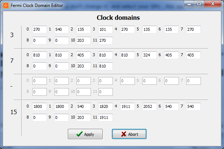Select domain 6 field in group 15
This screenshot has height=149, width=224.
172,106
